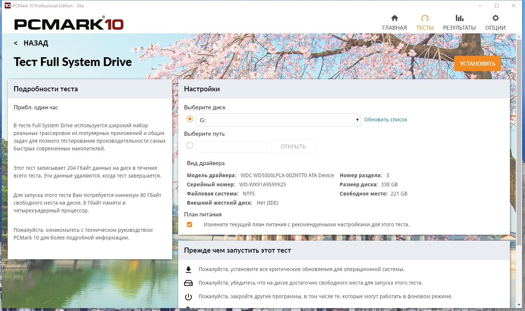Screen dimensions: 525x311
Task: Click the power icon for closing programs
Action: 188,297
